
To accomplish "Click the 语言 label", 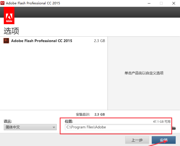I will coord(8,121).
